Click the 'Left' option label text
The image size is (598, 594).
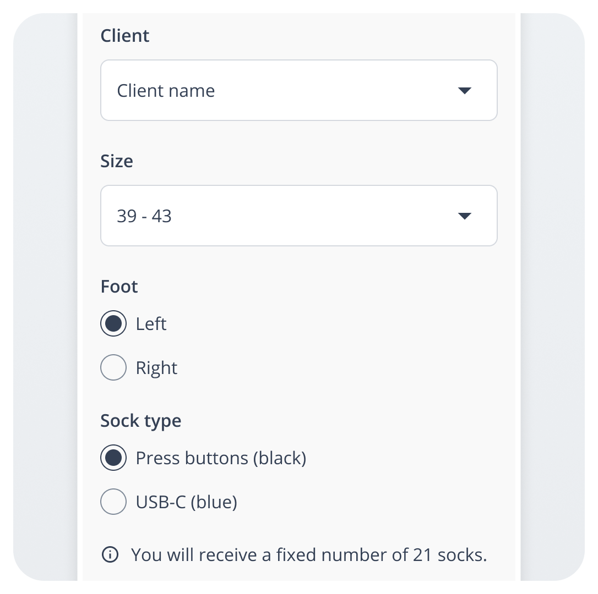point(151,324)
